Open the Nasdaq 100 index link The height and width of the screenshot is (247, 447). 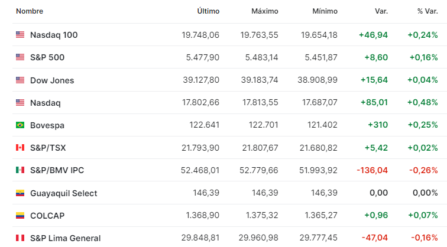(54, 35)
